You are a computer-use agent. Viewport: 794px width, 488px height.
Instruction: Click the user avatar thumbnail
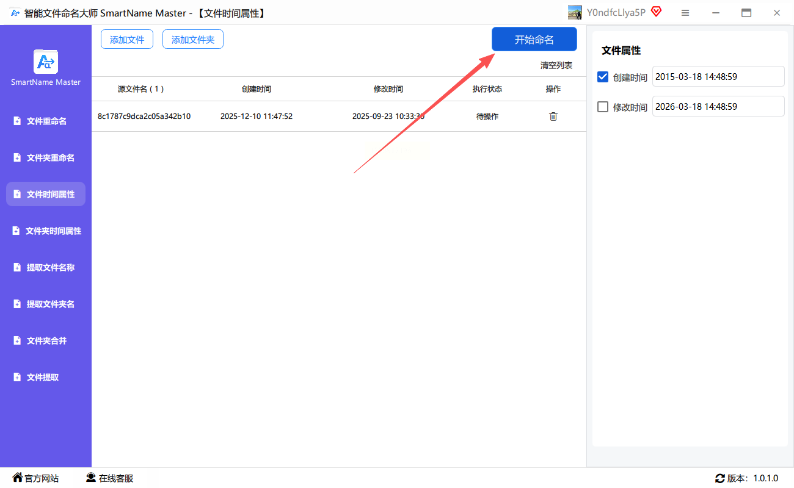pyautogui.click(x=575, y=13)
